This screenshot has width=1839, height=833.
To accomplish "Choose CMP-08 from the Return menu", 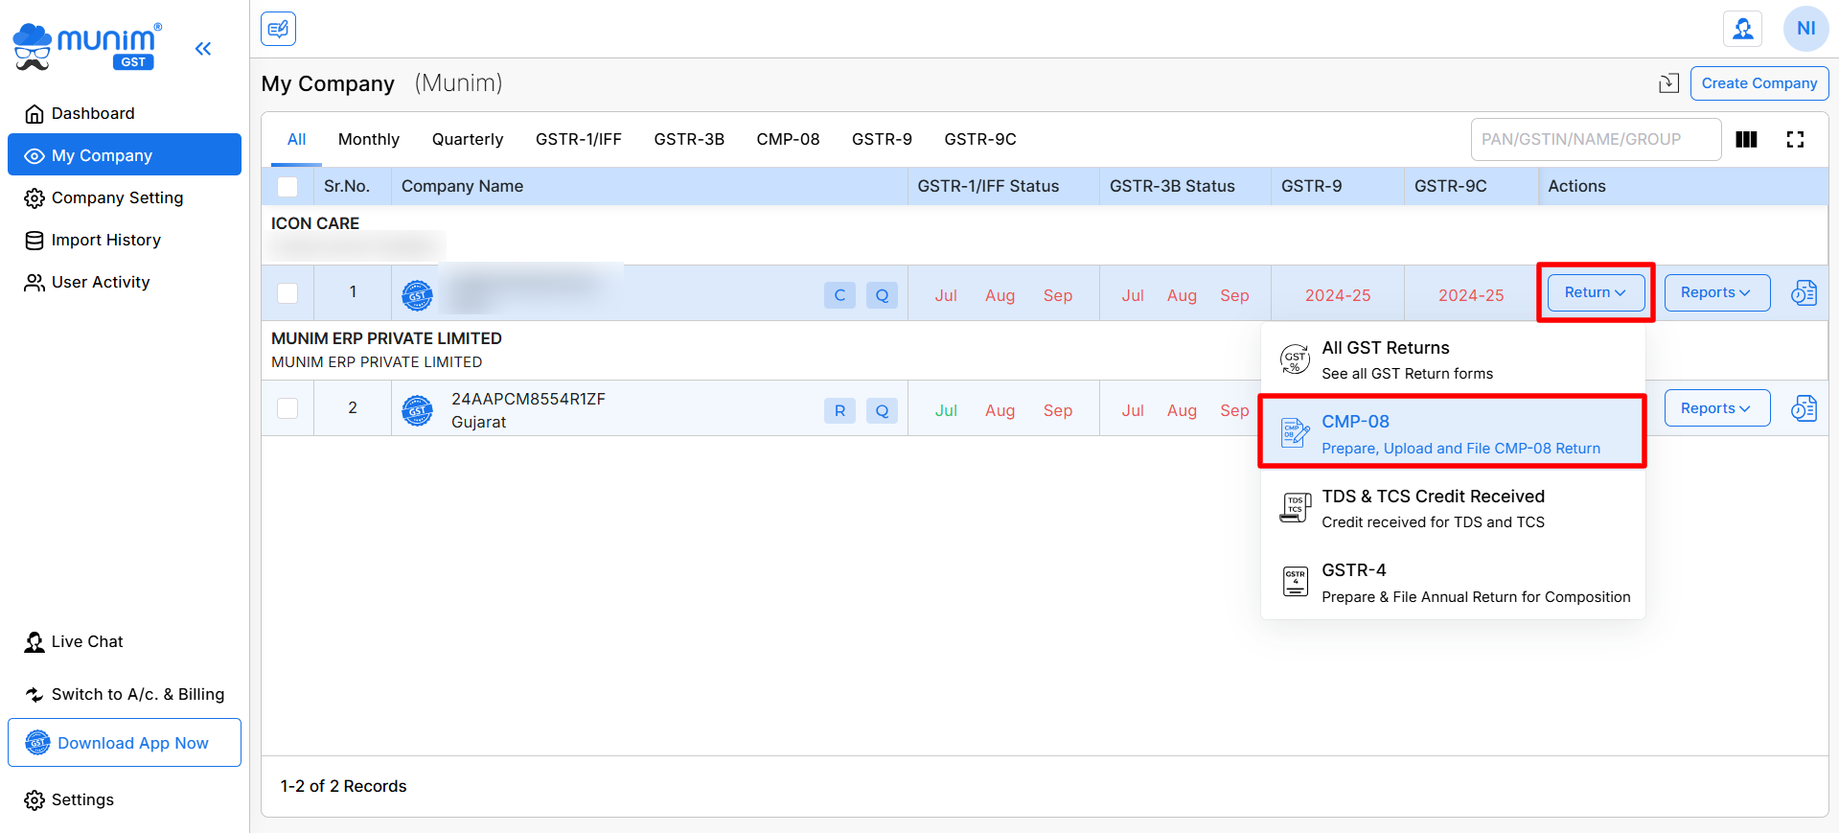I will point(1452,433).
